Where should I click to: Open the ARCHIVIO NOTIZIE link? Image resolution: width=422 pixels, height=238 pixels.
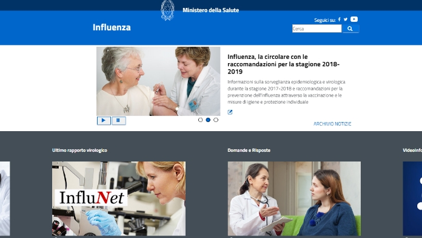click(x=332, y=124)
